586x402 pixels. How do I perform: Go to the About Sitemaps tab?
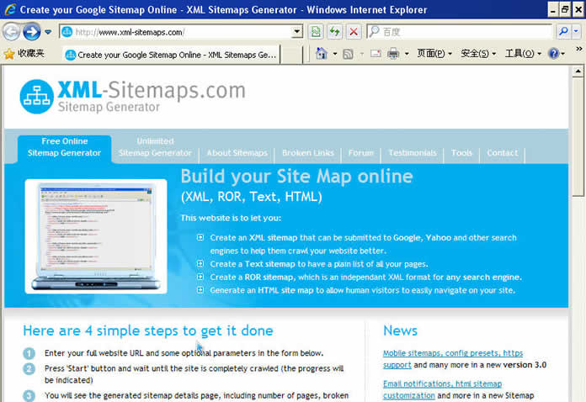pyautogui.click(x=237, y=153)
